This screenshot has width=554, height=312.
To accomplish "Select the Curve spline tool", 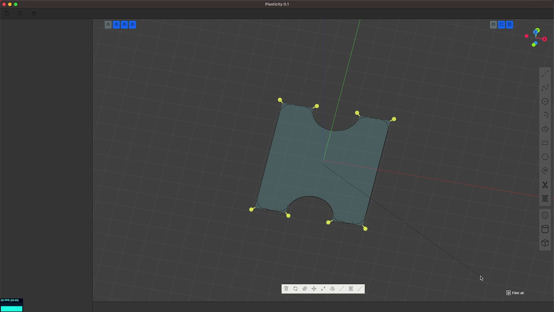I will click(545, 88).
